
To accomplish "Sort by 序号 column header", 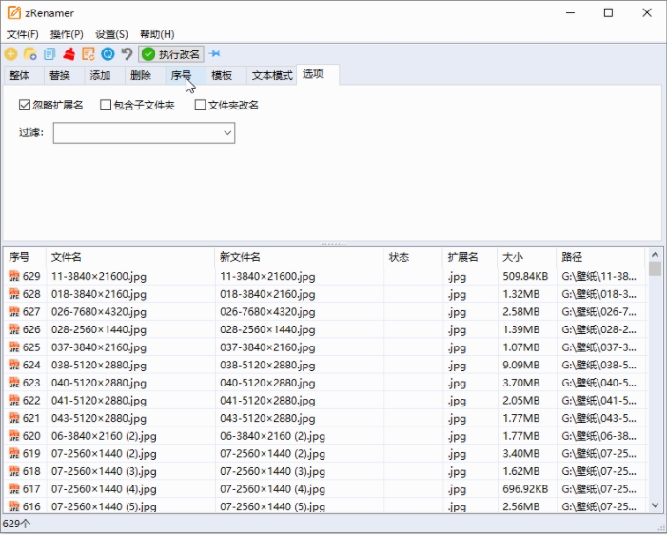I will 25,257.
